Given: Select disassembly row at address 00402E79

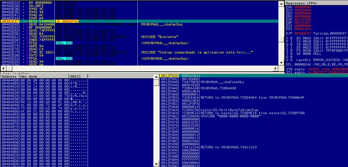Looking at the screenshot, I should [x=140, y=52].
